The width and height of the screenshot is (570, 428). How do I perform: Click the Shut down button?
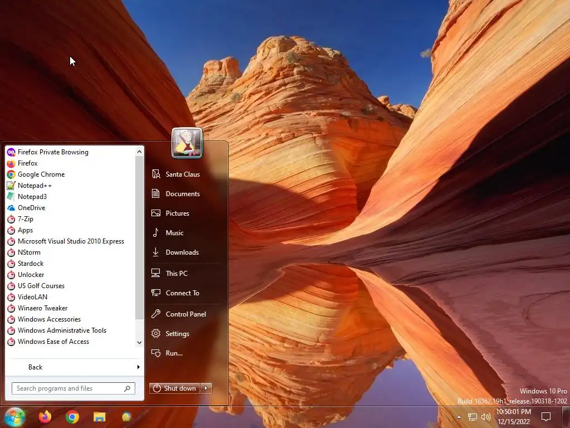[x=174, y=388]
